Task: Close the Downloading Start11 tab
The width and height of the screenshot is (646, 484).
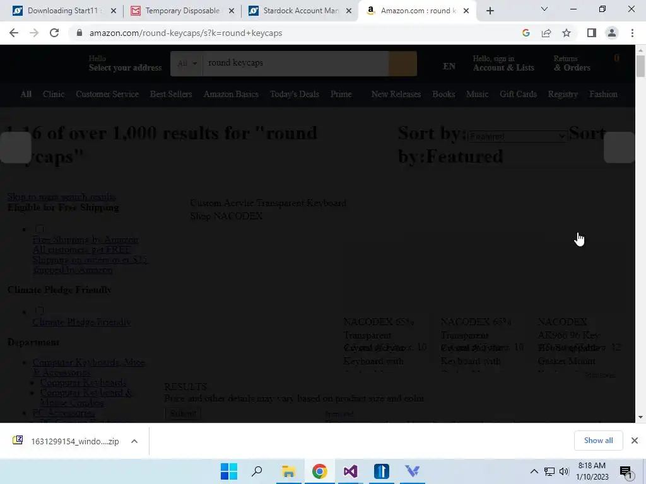Action: (x=114, y=11)
